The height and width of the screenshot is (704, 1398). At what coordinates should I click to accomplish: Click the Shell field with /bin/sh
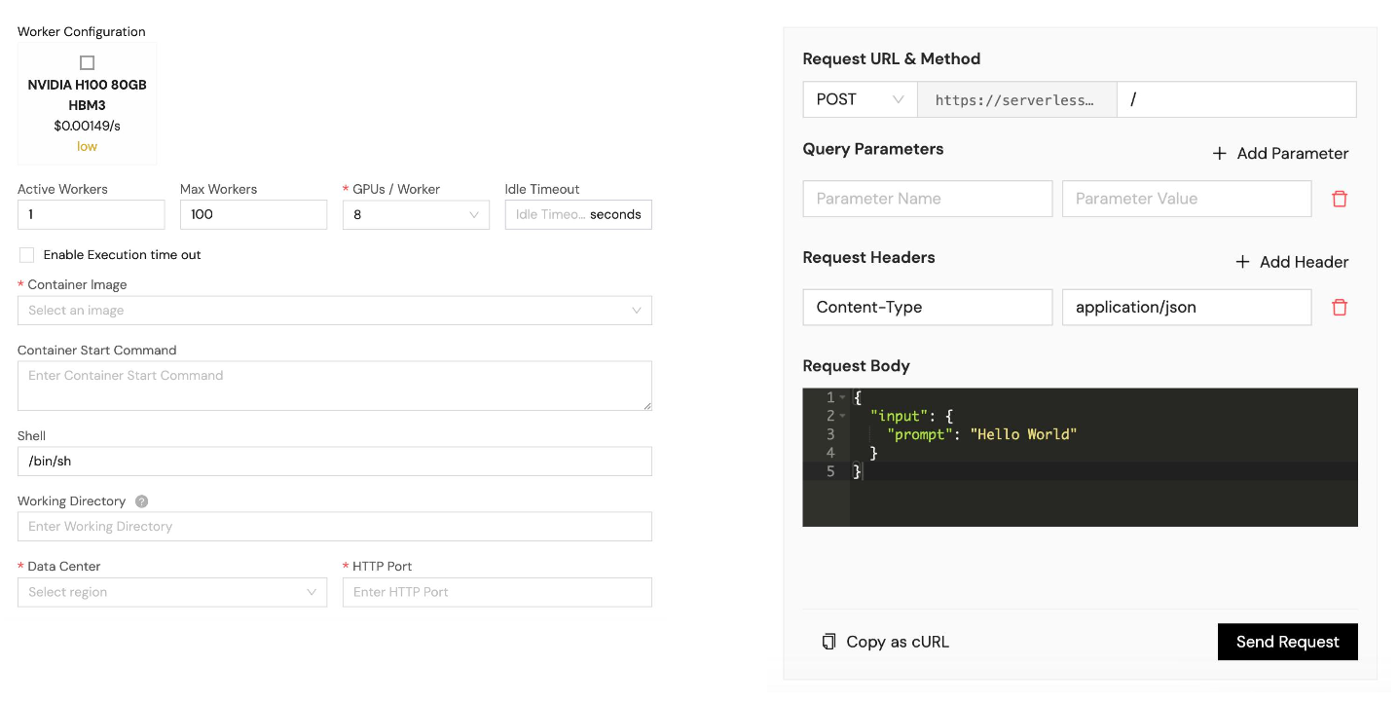335,462
